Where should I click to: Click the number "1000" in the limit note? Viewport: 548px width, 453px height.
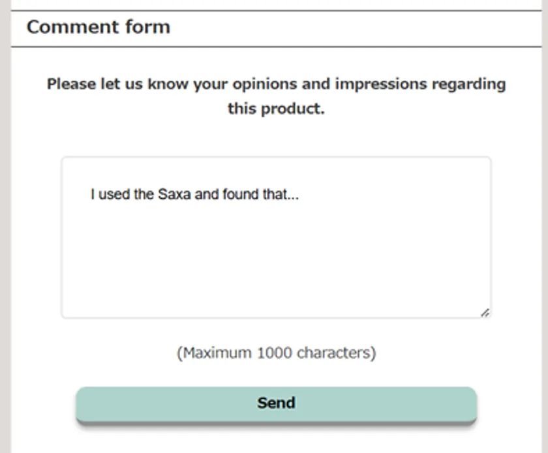coord(275,353)
